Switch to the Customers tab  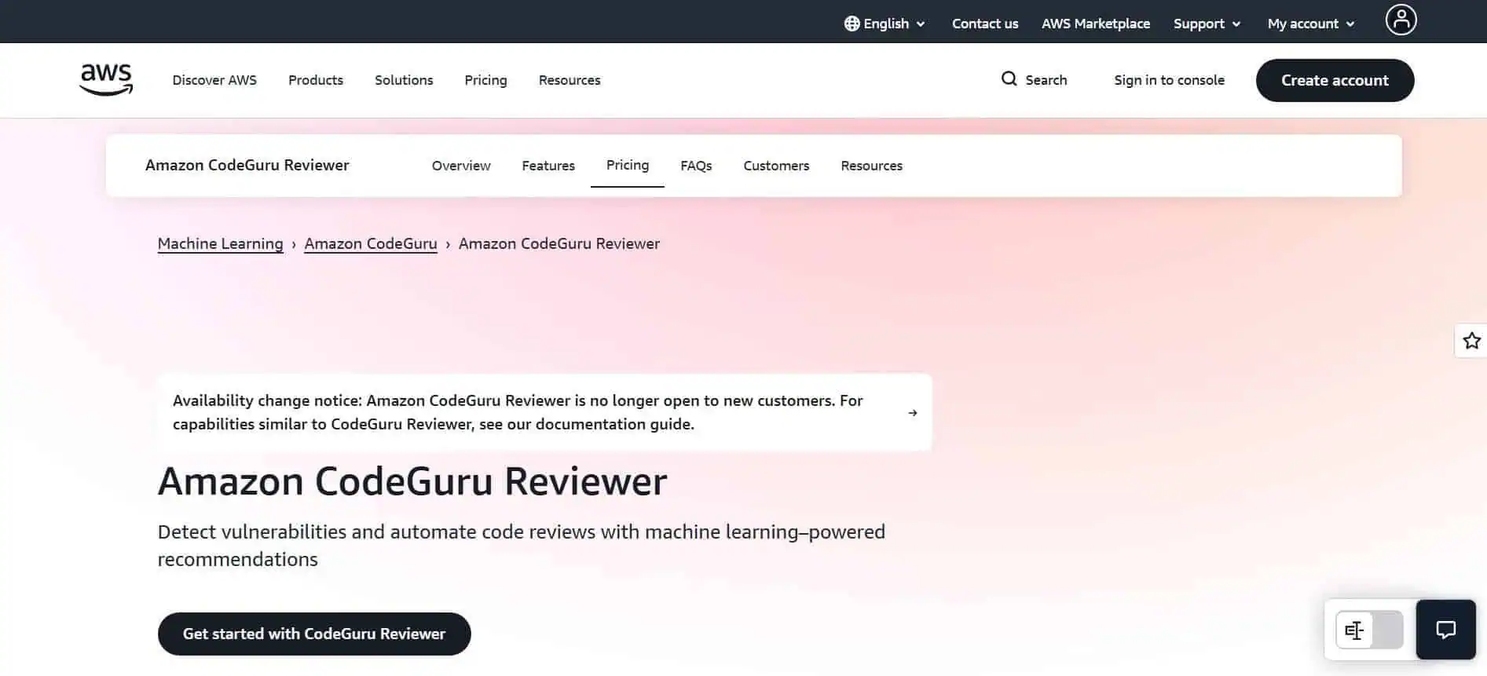click(x=776, y=166)
